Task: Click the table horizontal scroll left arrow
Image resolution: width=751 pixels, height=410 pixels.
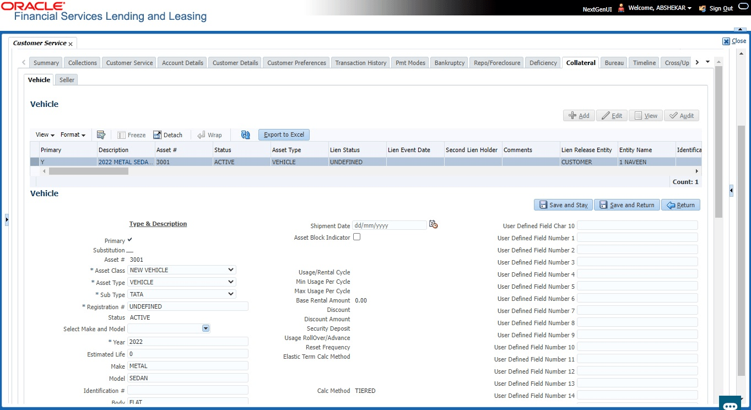Action: click(44, 171)
